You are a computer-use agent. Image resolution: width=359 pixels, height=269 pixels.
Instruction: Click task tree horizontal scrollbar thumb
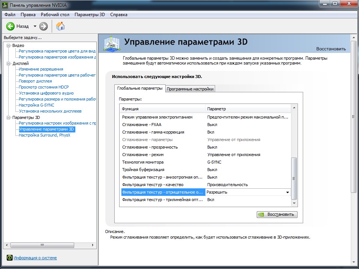pyautogui.click(x=42, y=245)
